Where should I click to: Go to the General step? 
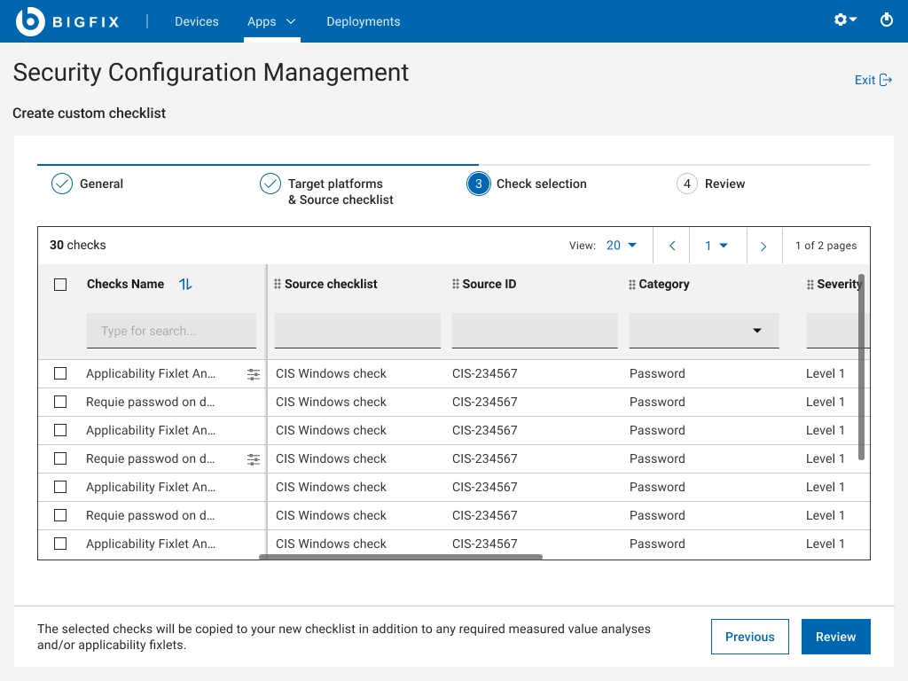(x=101, y=184)
